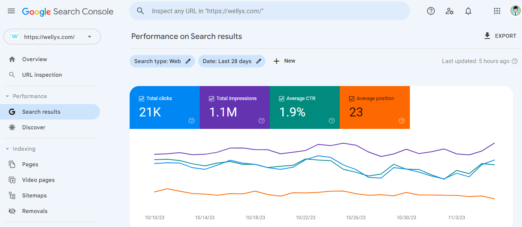The width and height of the screenshot is (522, 227).
Task: Open the hamburger main menu
Action: coord(11,11)
